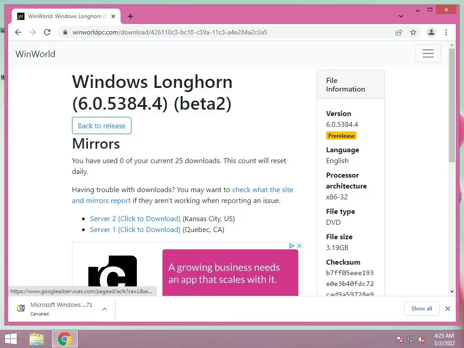Open the site and mirrors report link

pyautogui.click(x=182, y=195)
